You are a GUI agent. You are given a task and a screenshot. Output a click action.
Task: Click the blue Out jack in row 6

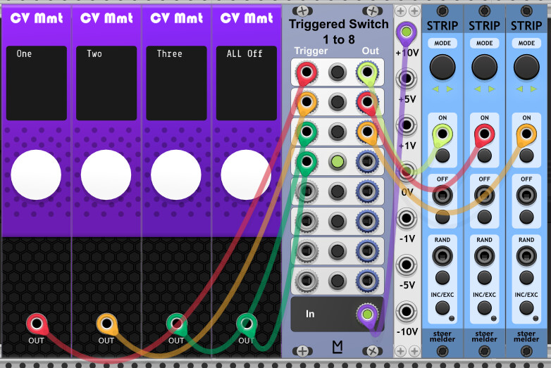tap(367, 222)
